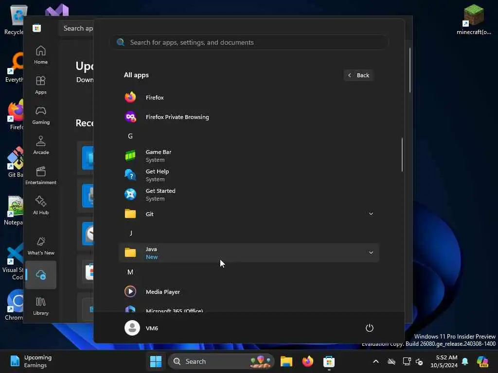Open the power options button
This screenshot has height=373, width=498.
370,328
